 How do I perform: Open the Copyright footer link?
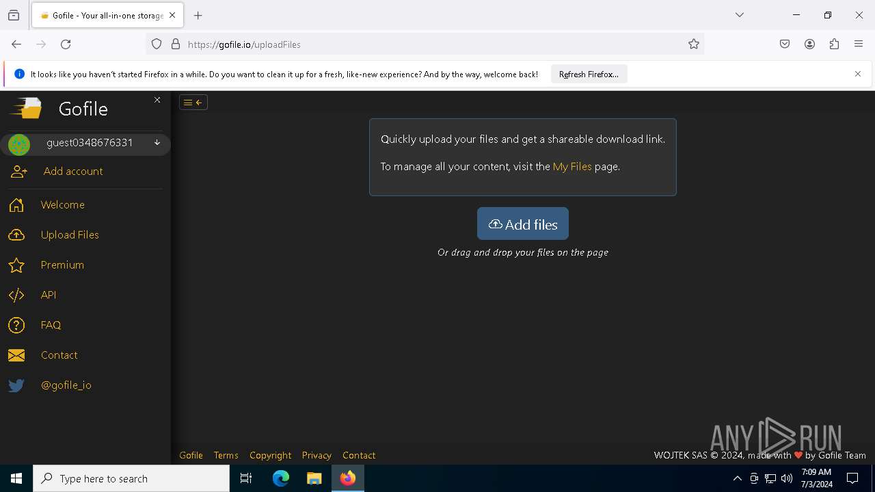270,455
